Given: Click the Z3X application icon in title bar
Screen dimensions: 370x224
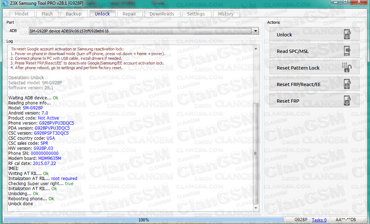Looking at the screenshot, I should tap(5, 3).
